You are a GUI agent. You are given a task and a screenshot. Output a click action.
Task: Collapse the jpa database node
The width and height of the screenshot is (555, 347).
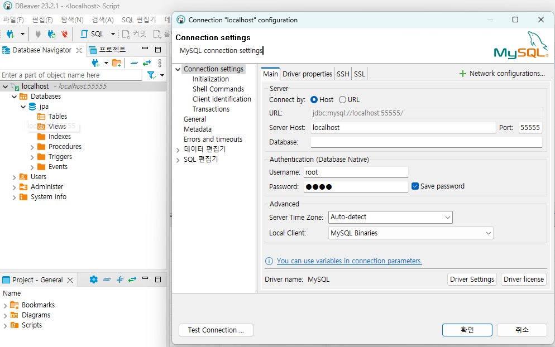(x=23, y=107)
